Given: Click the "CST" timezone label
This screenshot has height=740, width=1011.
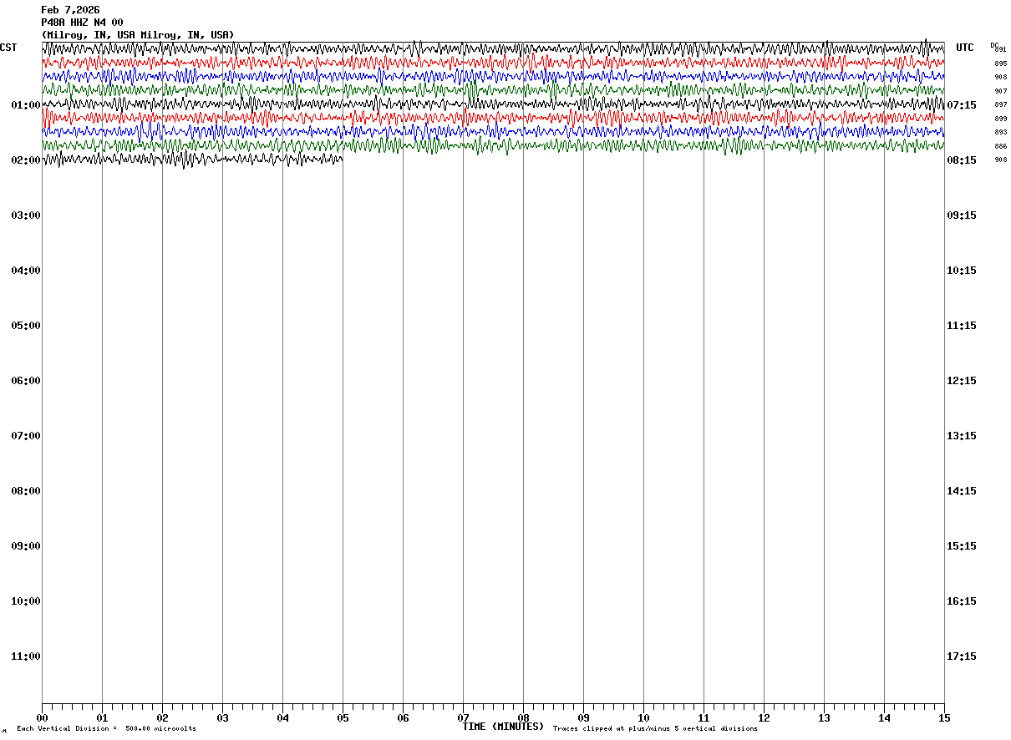Looking at the screenshot, I should (x=8, y=48).
